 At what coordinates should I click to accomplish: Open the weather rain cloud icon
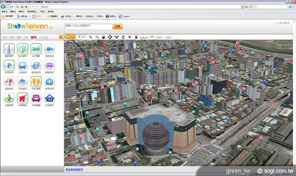coord(23,82)
